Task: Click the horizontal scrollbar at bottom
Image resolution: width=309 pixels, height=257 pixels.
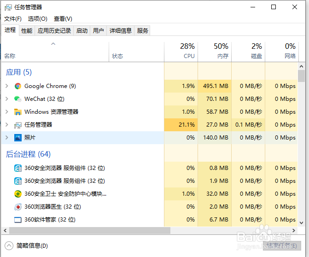Action: click(87, 230)
